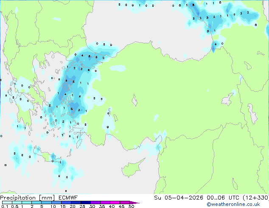Click the 0.1–0.5 mm legend color box
This screenshot has height=208, width=269.
(7, 202)
